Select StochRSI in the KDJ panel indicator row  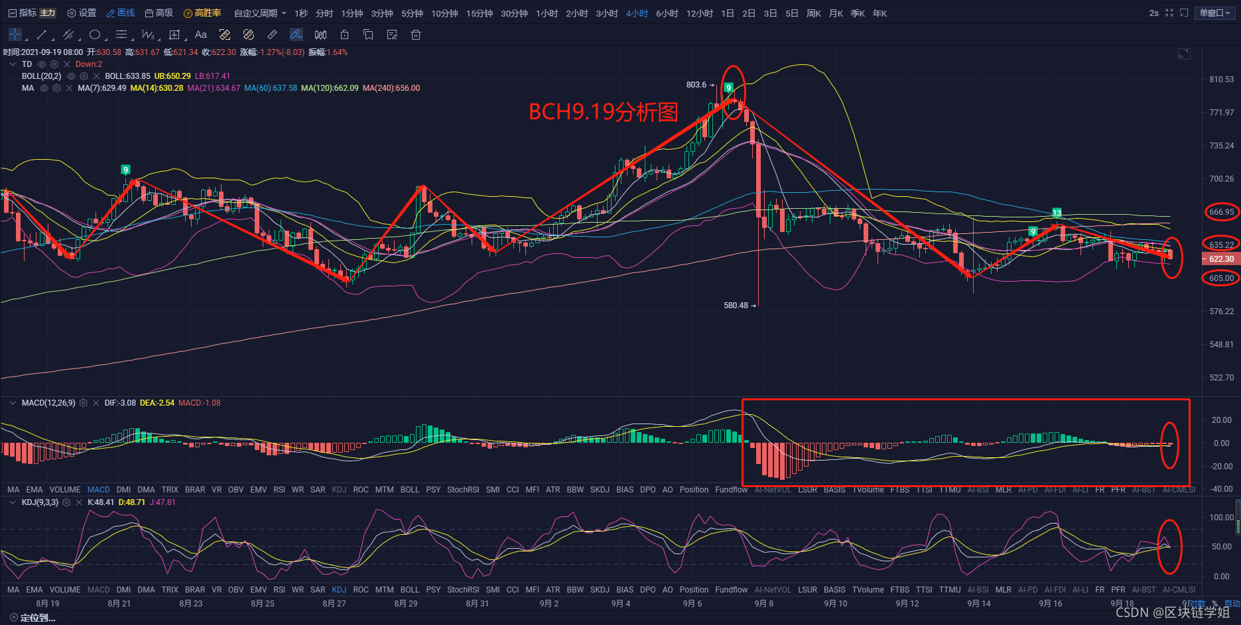(463, 590)
